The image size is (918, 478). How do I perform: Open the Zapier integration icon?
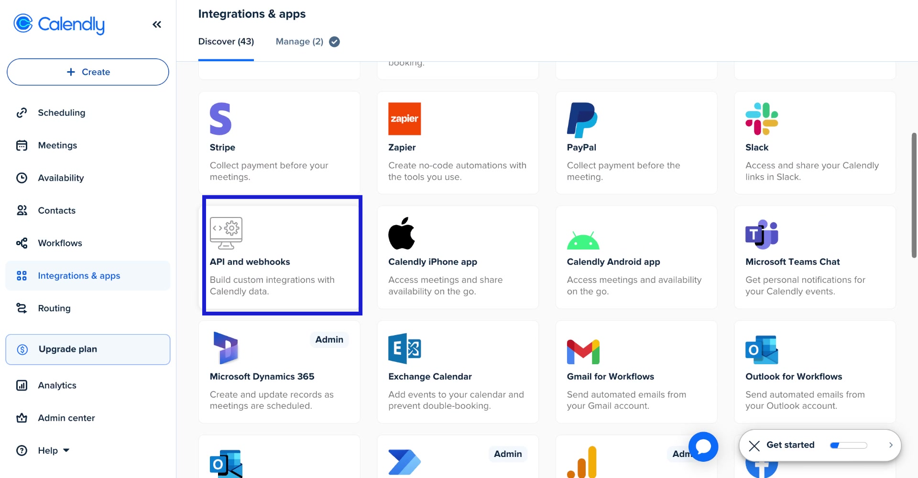tap(404, 119)
